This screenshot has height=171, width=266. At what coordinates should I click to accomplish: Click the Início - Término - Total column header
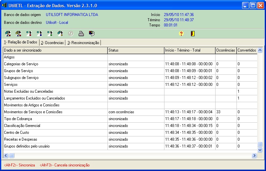[x=190, y=50]
